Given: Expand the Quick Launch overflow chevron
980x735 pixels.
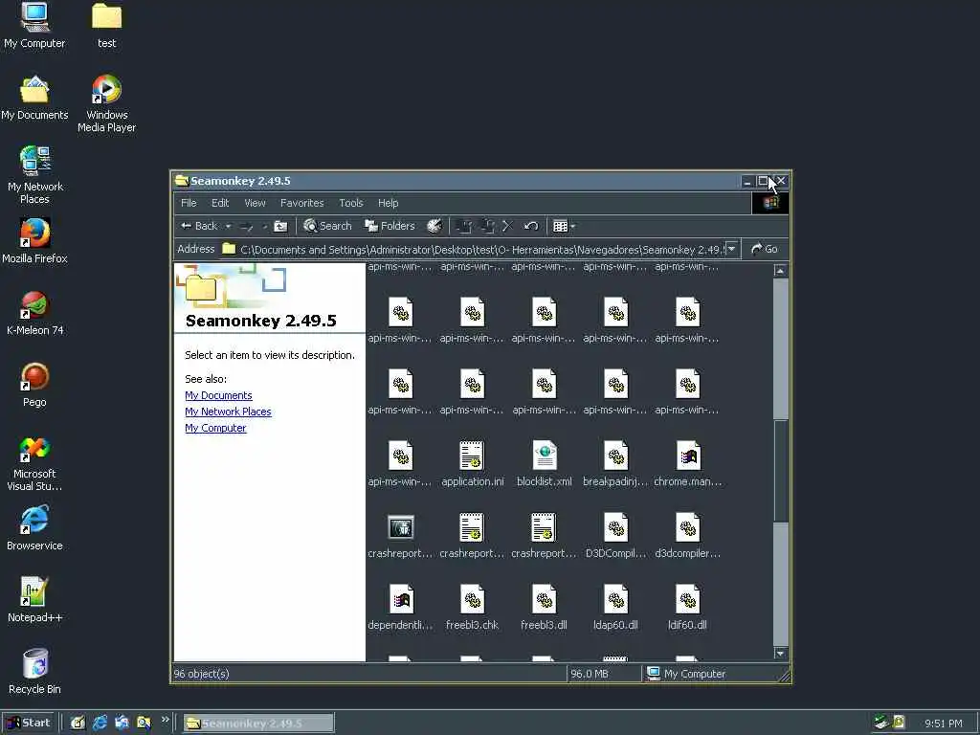Looking at the screenshot, I should coord(165,720).
